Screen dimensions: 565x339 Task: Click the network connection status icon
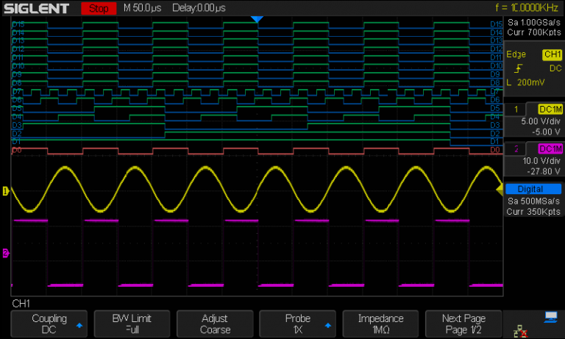[x=519, y=332]
